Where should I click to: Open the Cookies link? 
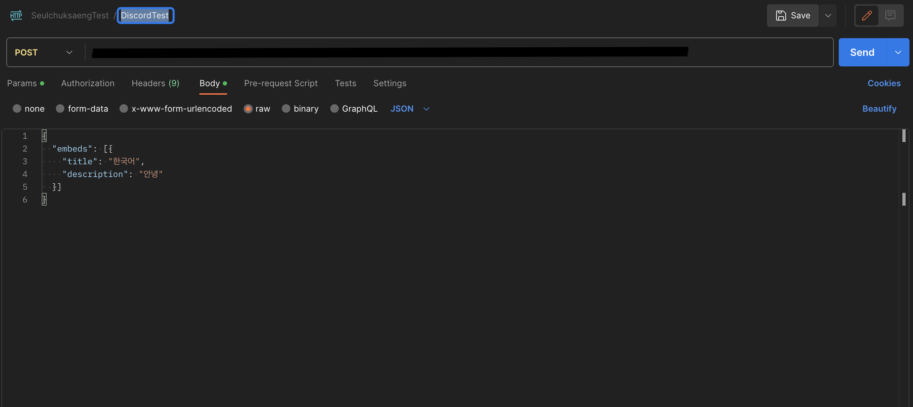[884, 83]
